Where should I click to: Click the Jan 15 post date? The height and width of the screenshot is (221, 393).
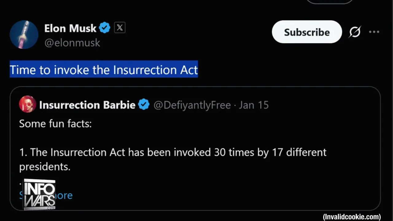[x=254, y=105]
